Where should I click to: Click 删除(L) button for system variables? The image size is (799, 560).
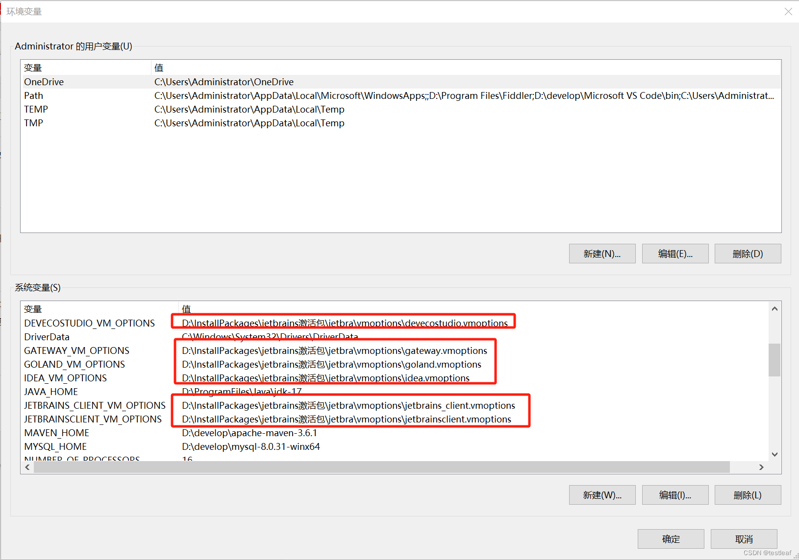[748, 495]
